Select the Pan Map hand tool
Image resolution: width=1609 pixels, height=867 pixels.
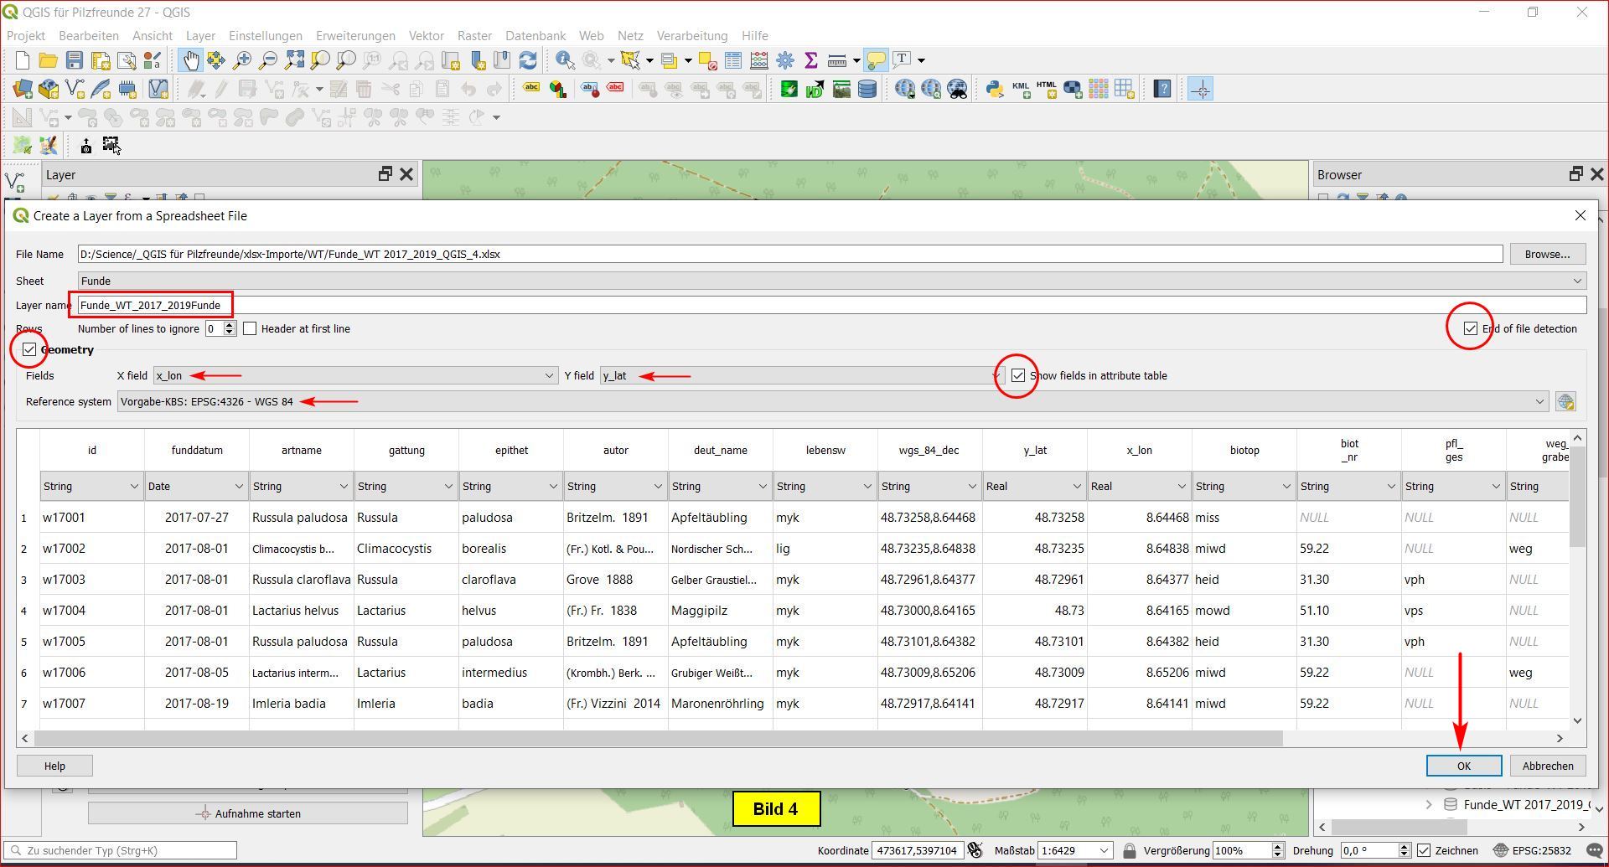click(191, 60)
